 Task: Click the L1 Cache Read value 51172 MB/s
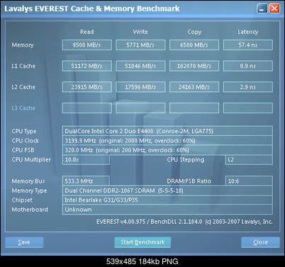click(87, 66)
